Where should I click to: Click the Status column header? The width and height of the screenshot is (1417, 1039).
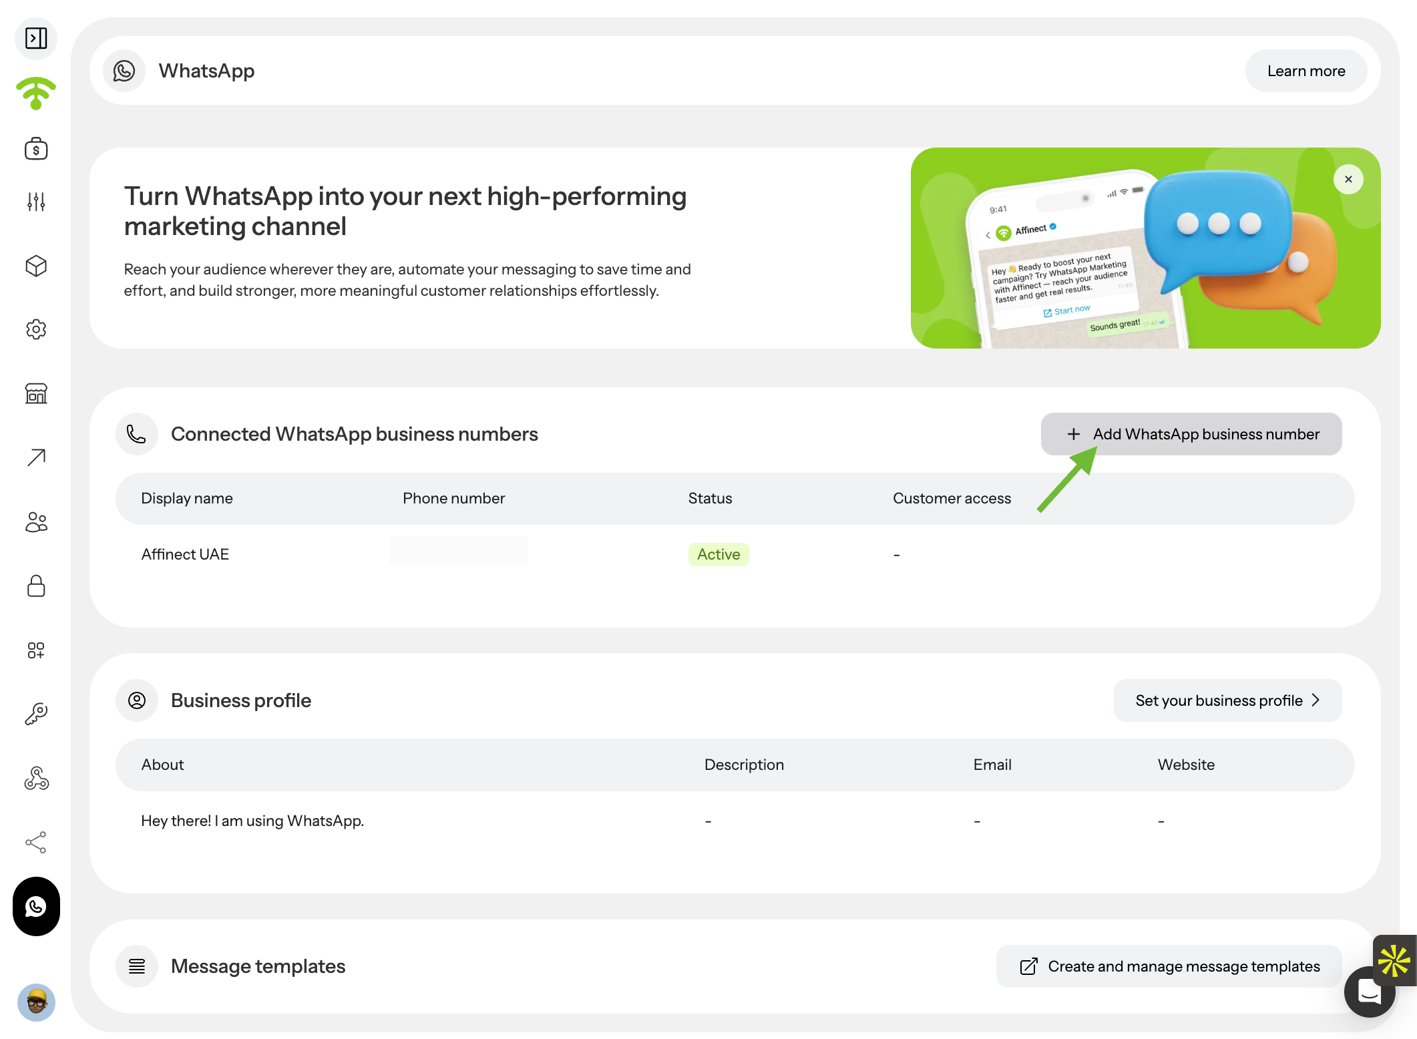[711, 498]
